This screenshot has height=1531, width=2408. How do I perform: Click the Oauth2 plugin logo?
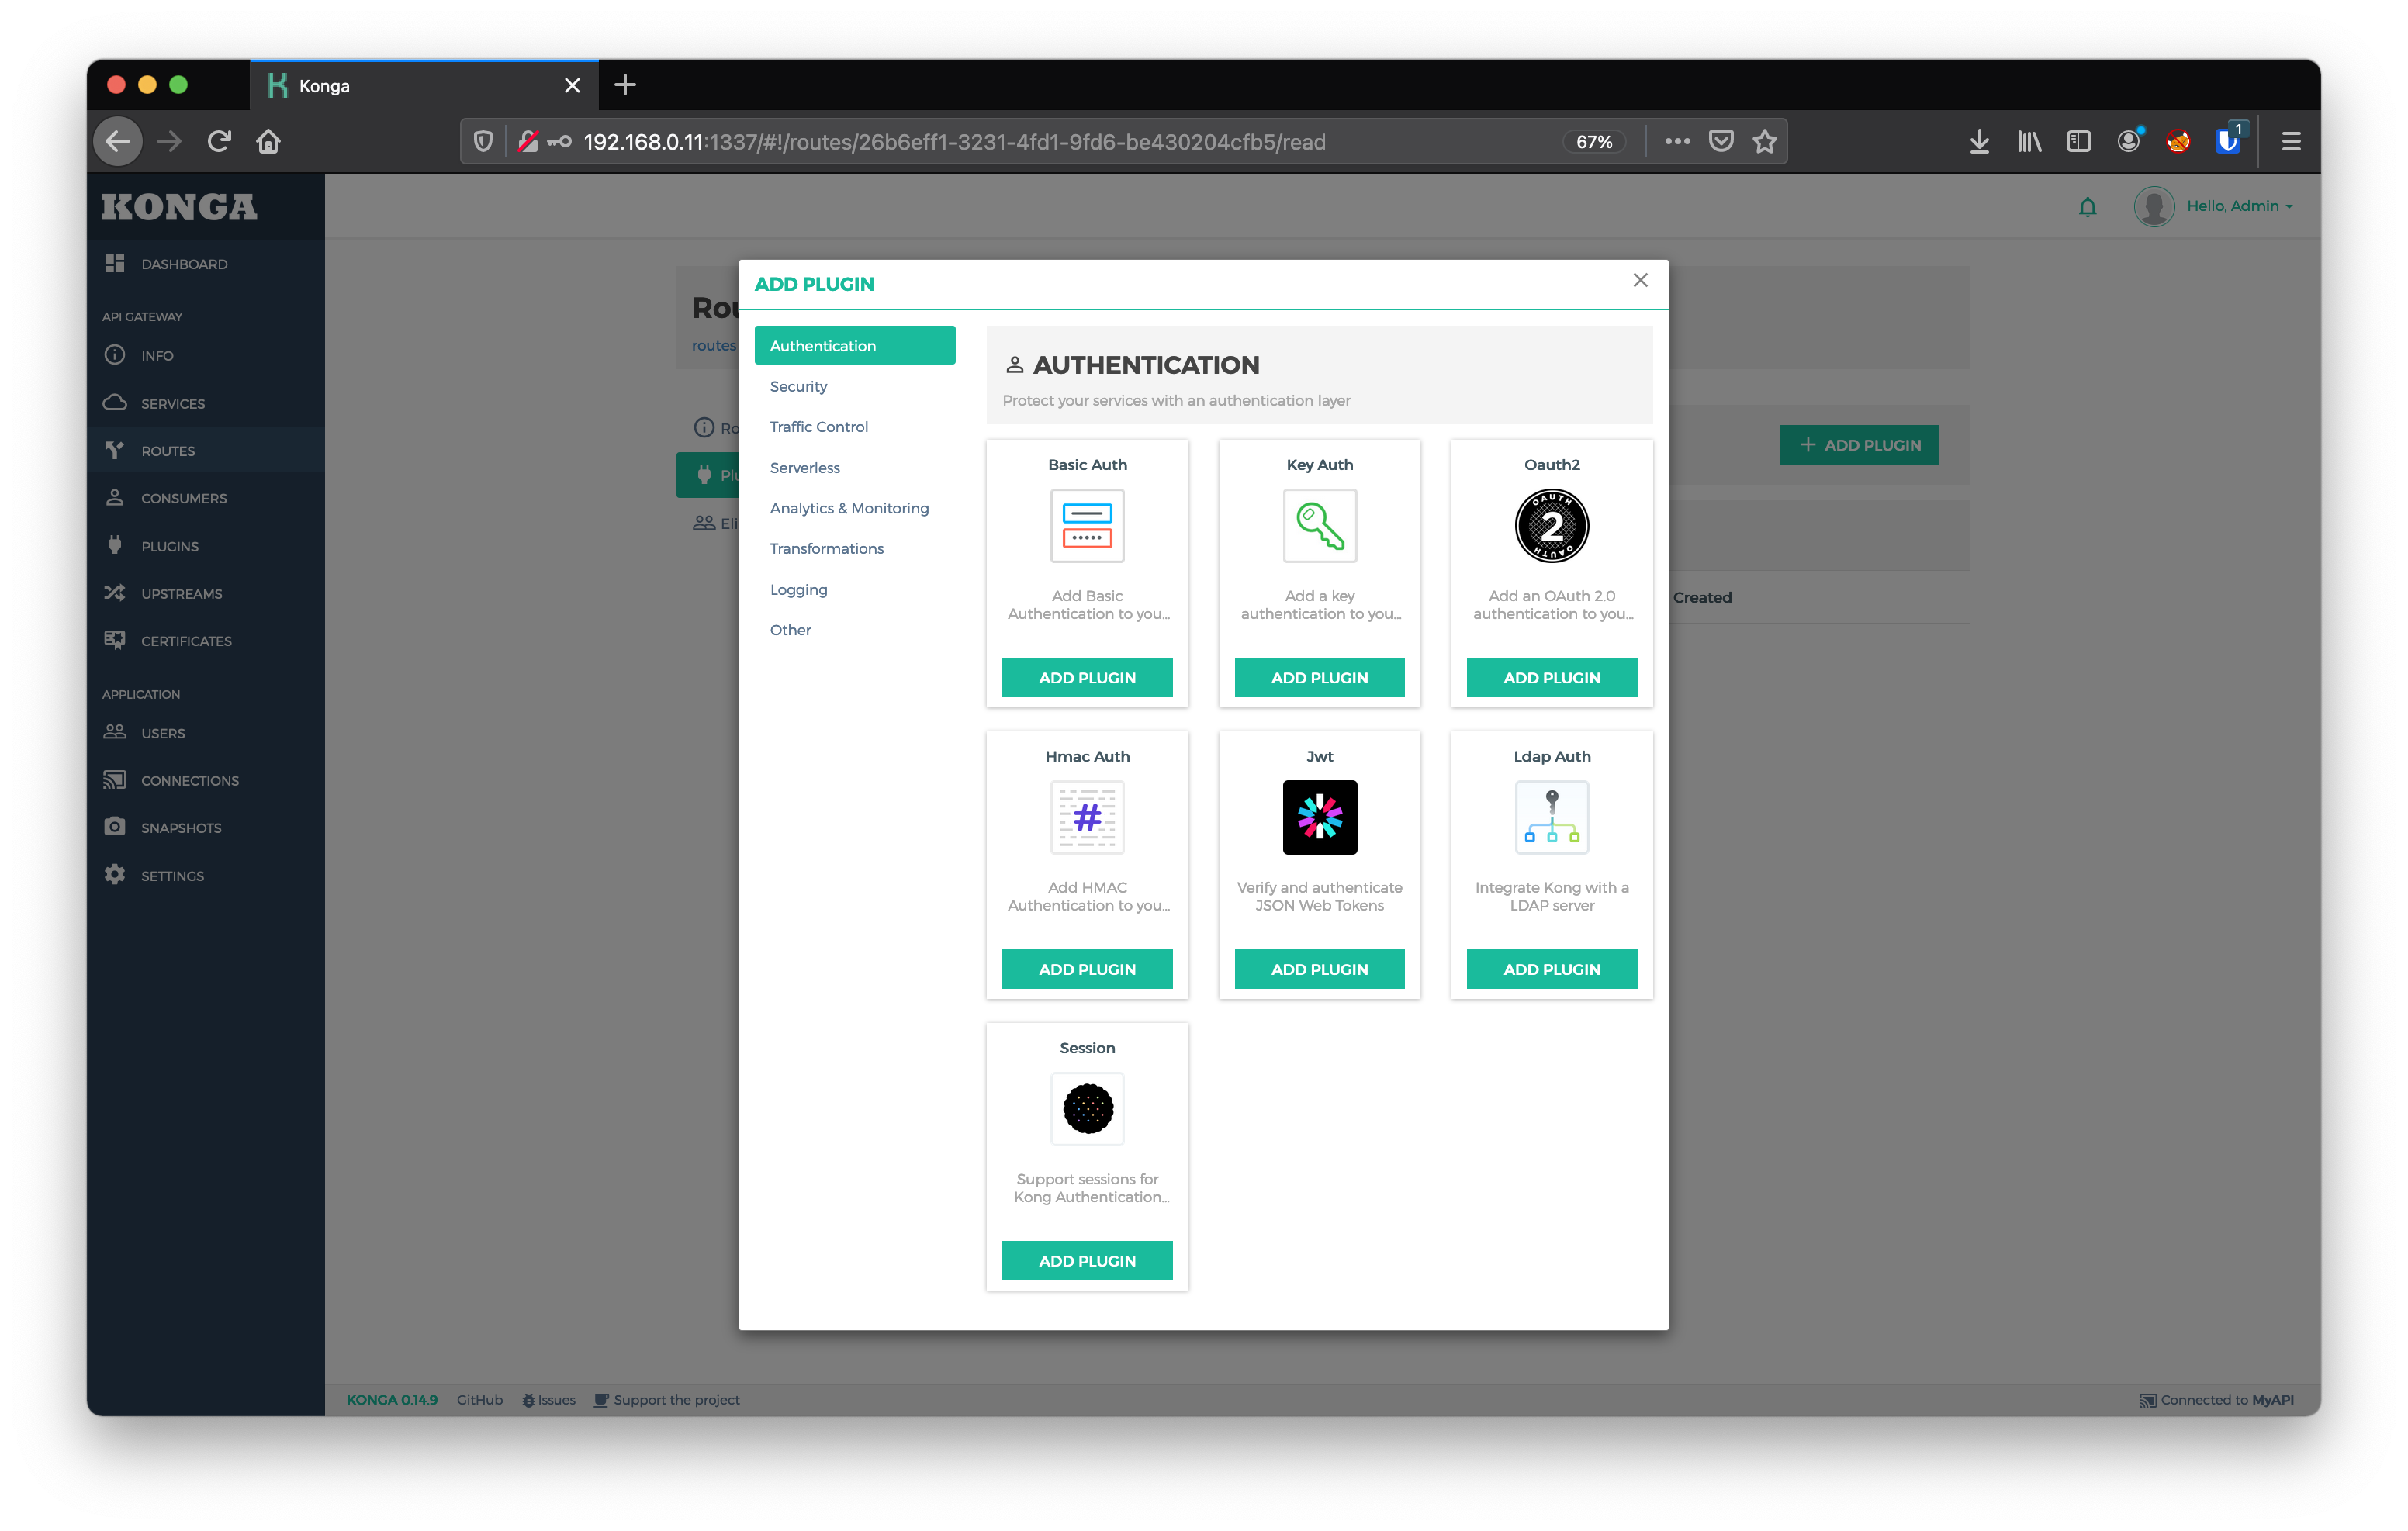pos(1551,526)
